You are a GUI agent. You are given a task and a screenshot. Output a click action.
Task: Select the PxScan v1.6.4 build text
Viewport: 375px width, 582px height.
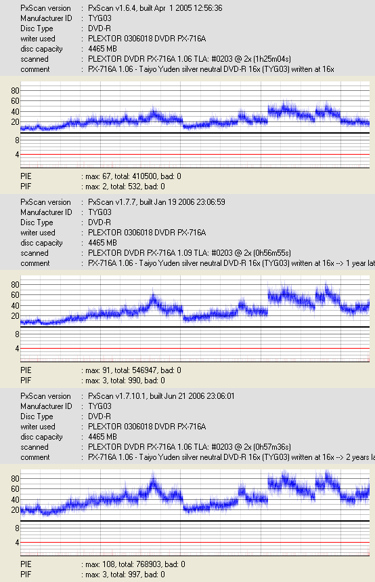pos(155,8)
